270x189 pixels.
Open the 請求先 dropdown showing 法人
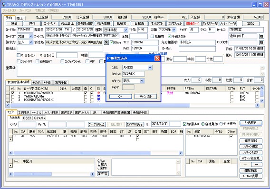pyautogui.click(x=31, y=42)
